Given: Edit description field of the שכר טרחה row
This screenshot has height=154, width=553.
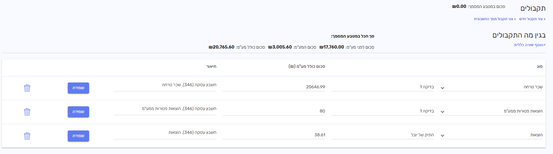Looking at the screenshot, I should (165, 85).
